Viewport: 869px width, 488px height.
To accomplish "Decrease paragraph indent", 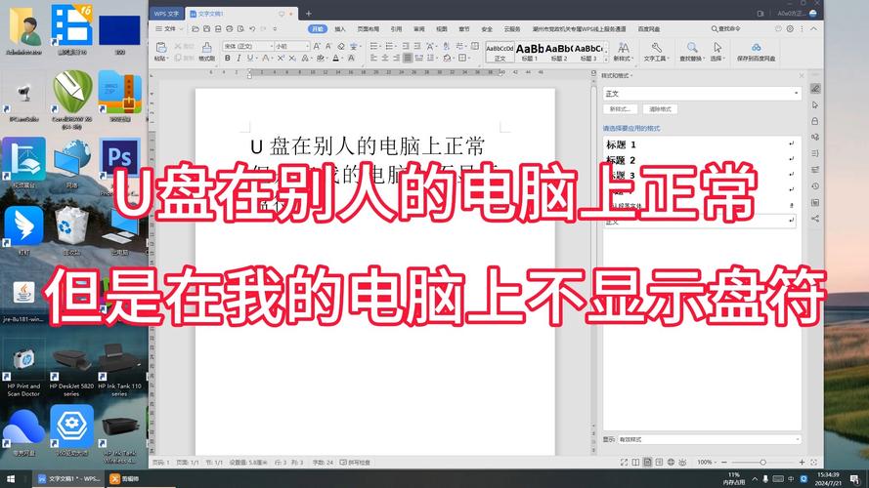I will [405, 46].
